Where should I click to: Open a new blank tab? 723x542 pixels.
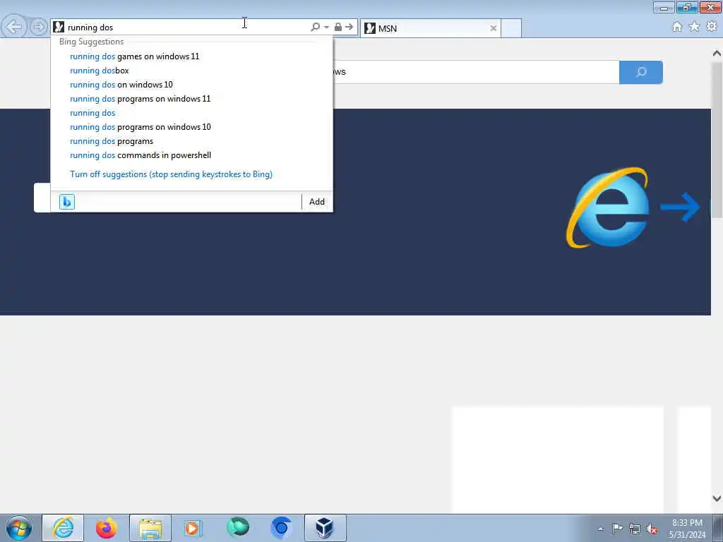coord(511,28)
